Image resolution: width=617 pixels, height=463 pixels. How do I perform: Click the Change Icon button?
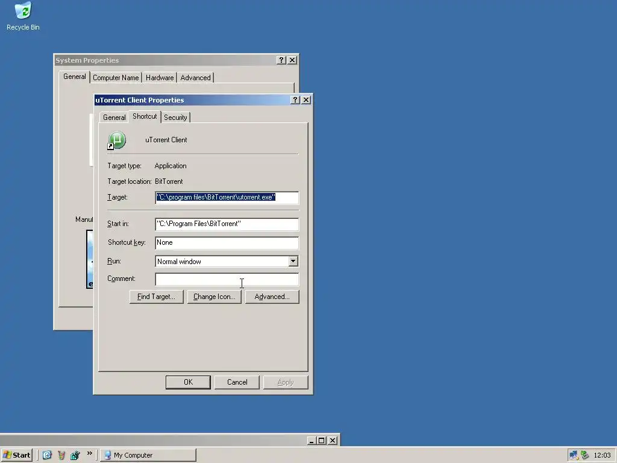tap(214, 297)
